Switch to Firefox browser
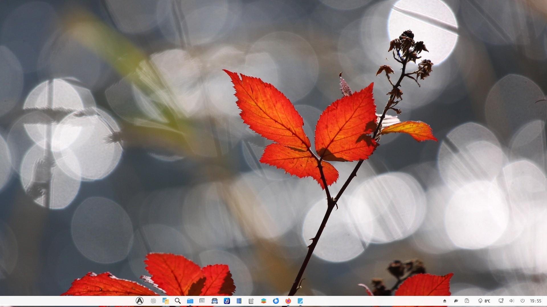This screenshot has width=547, height=307. tap(288, 301)
